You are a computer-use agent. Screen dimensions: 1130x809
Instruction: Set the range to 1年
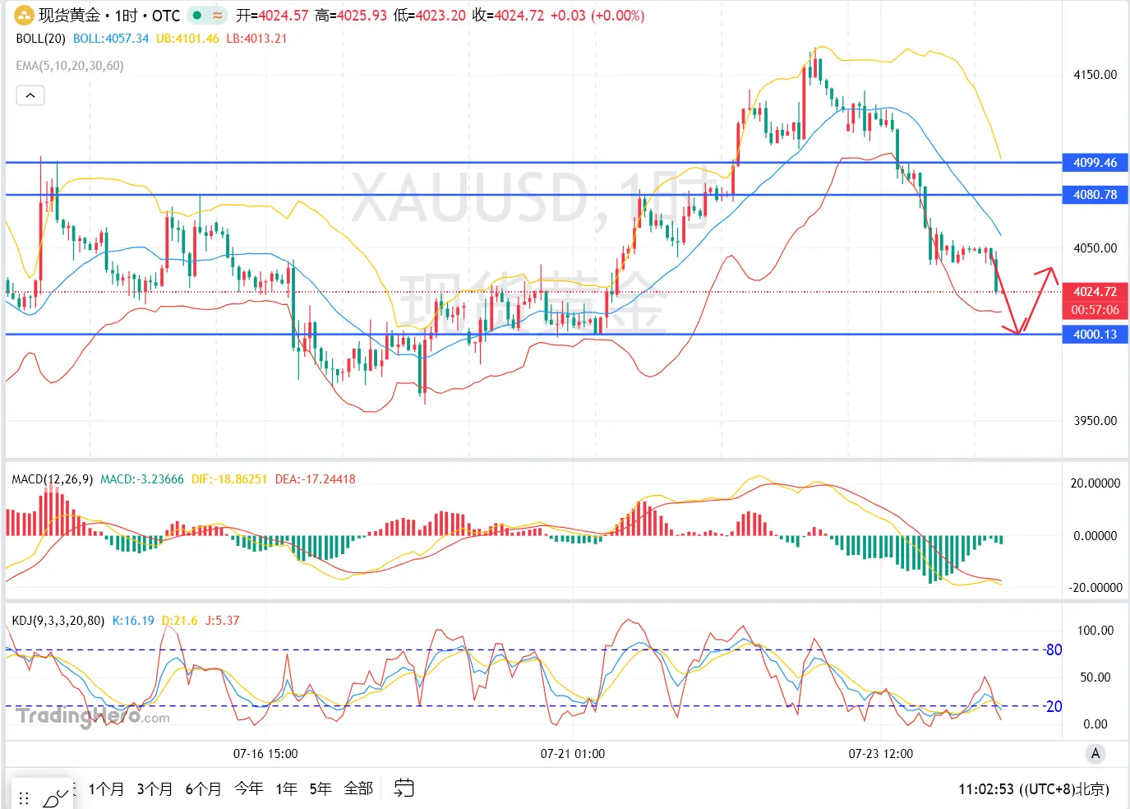click(286, 788)
